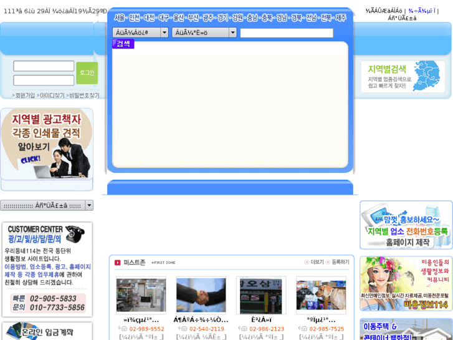This screenshot has height=340, width=453.
Task: Click the phone icon beside 02-540-2119
Action: [183, 328]
